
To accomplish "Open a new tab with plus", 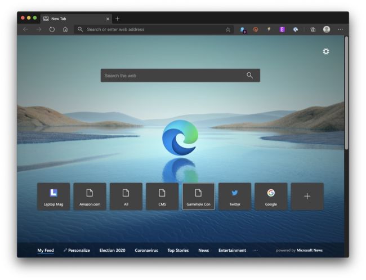I will coord(118,19).
